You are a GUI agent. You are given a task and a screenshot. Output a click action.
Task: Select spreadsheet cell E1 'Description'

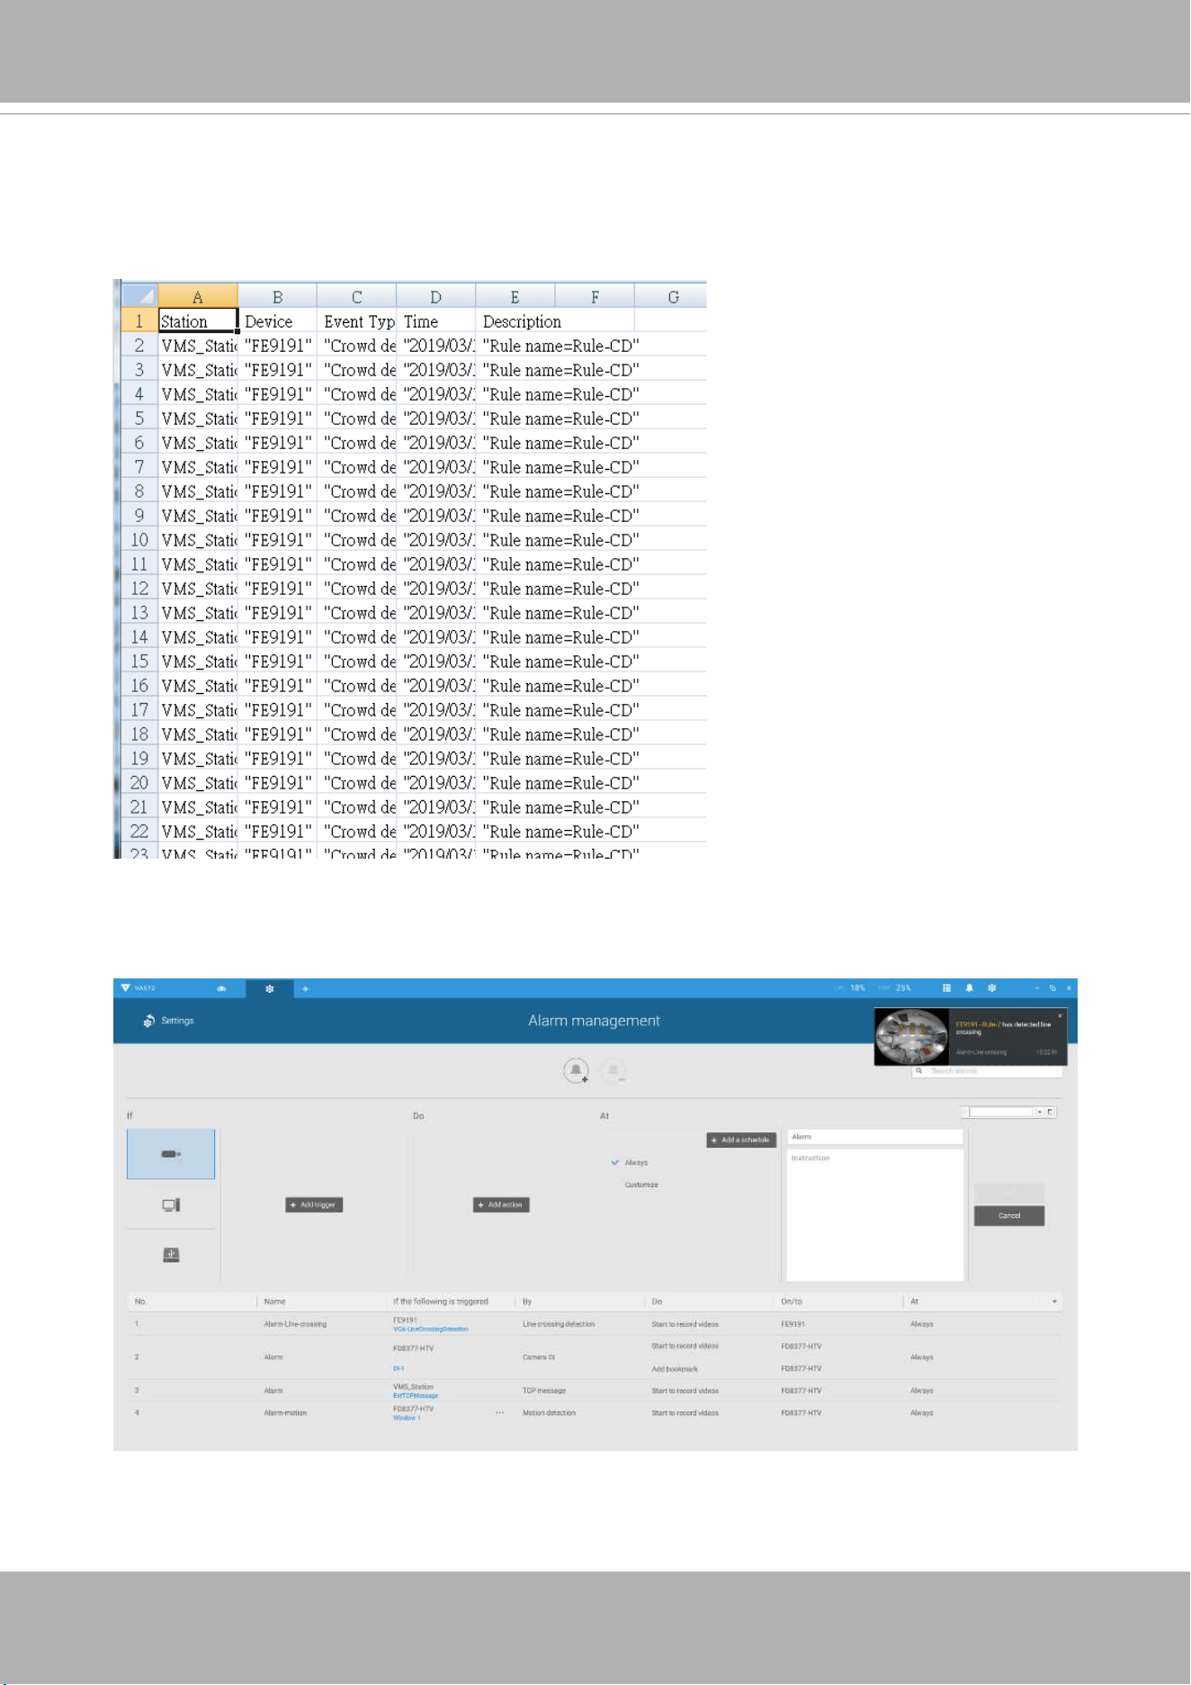[522, 321]
